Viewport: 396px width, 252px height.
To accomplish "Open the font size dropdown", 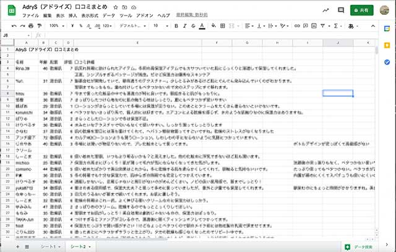I will click(161, 26).
